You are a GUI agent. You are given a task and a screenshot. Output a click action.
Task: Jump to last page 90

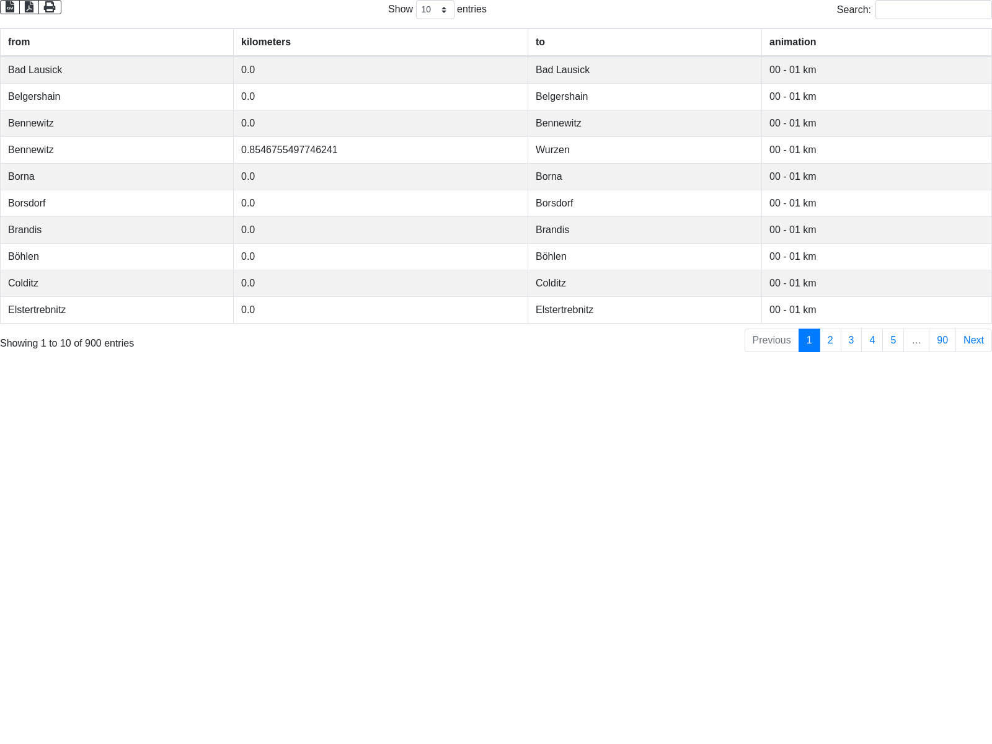click(942, 340)
